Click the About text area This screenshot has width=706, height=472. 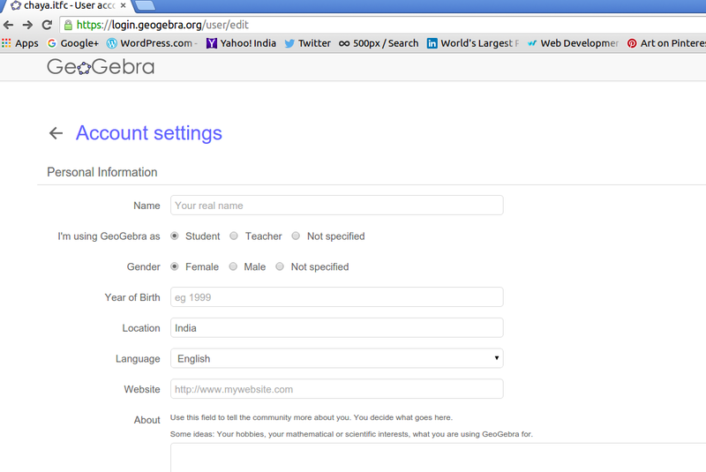[x=438, y=458]
